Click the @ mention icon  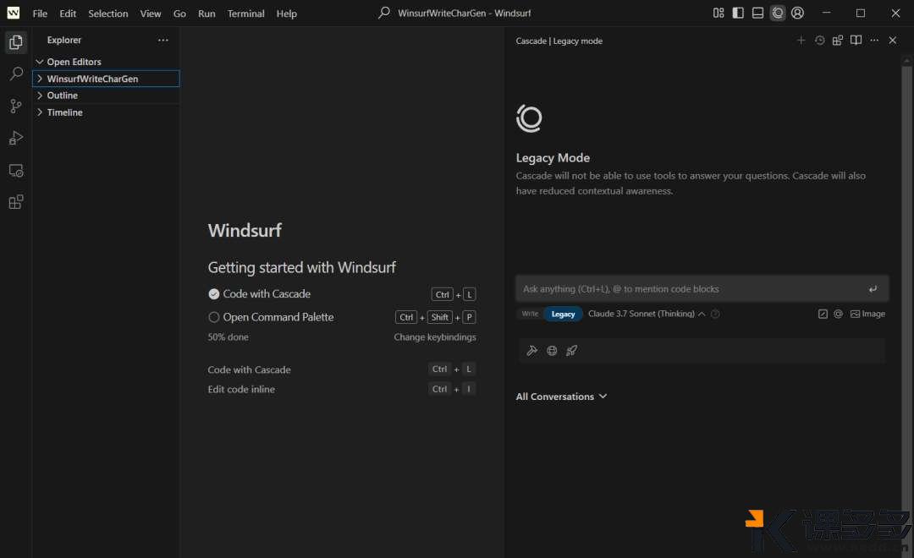tap(838, 314)
